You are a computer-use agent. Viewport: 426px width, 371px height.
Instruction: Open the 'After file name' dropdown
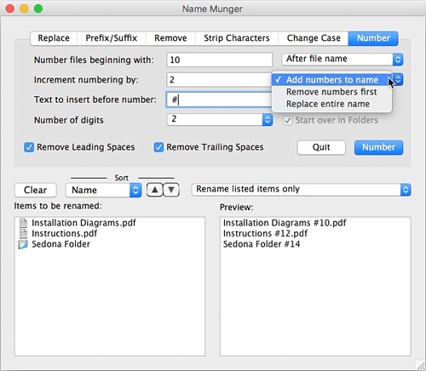(343, 59)
